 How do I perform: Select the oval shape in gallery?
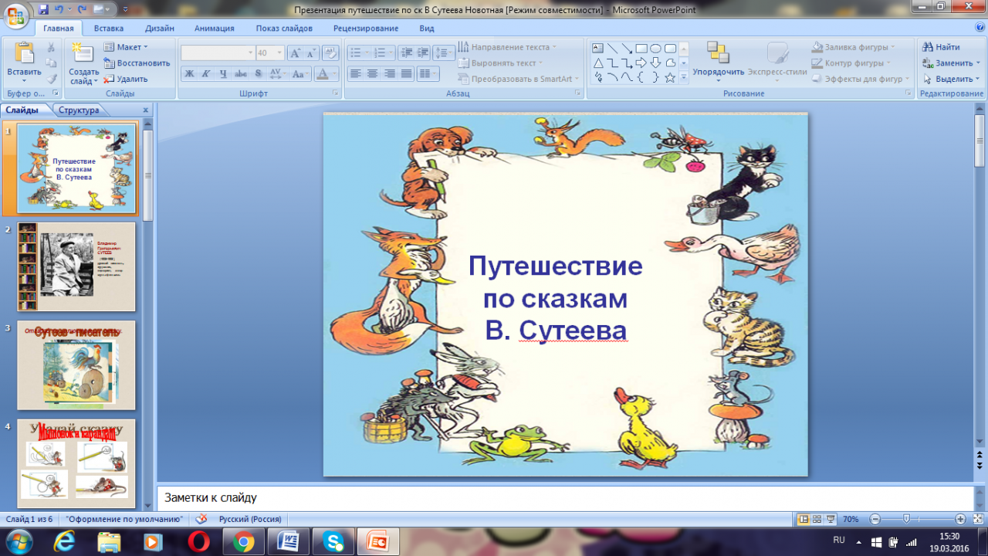click(655, 48)
